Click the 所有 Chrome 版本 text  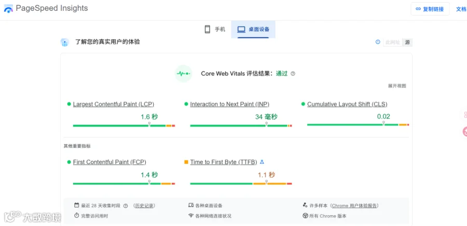[328, 216]
